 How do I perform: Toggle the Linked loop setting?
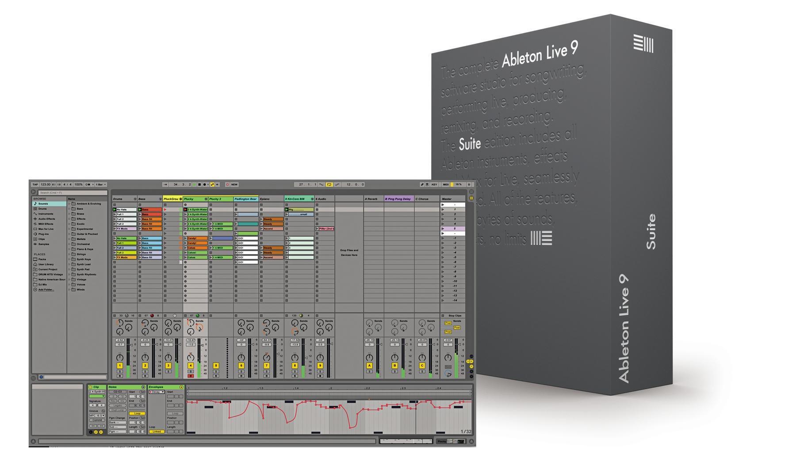click(157, 431)
